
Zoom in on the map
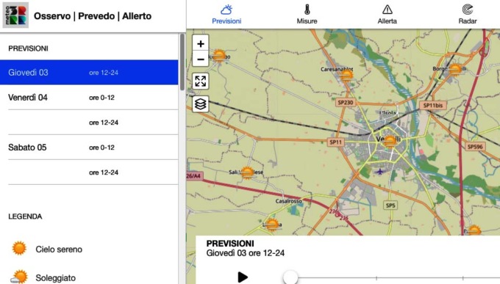pos(201,43)
